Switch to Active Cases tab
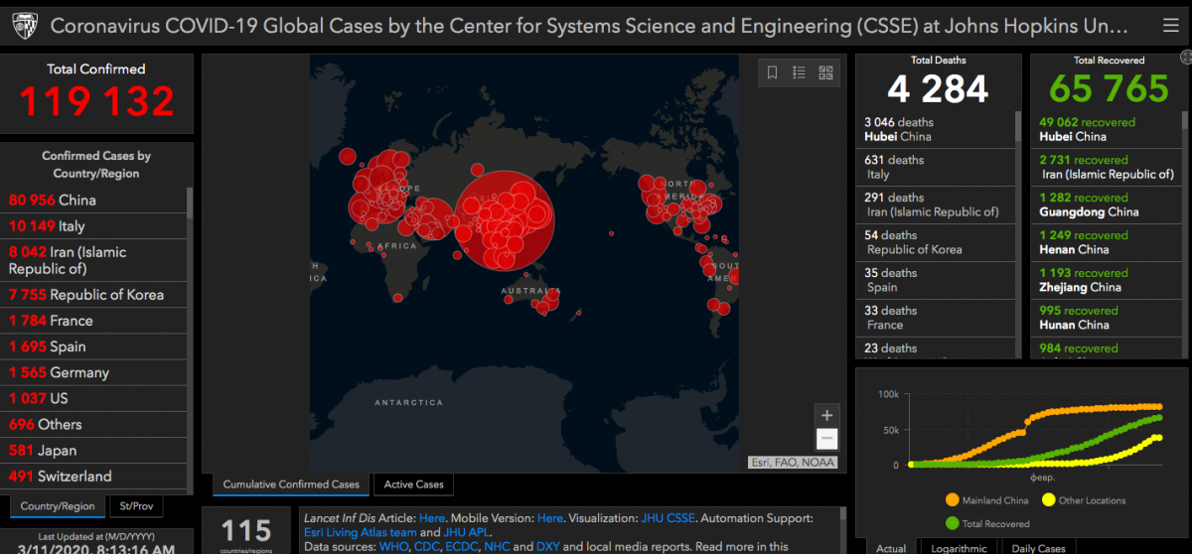Image resolution: width=1192 pixels, height=554 pixels. [414, 485]
